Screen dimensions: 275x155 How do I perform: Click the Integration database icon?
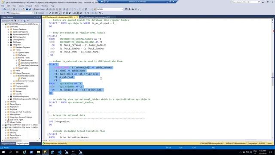point(11,45)
